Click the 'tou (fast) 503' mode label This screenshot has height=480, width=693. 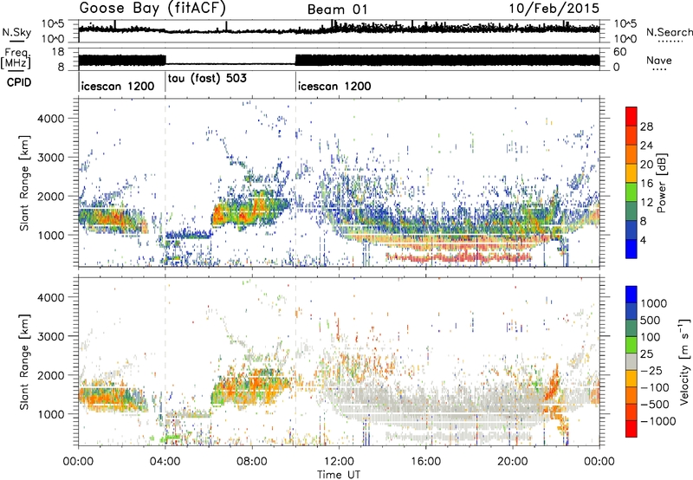pyautogui.click(x=207, y=78)
